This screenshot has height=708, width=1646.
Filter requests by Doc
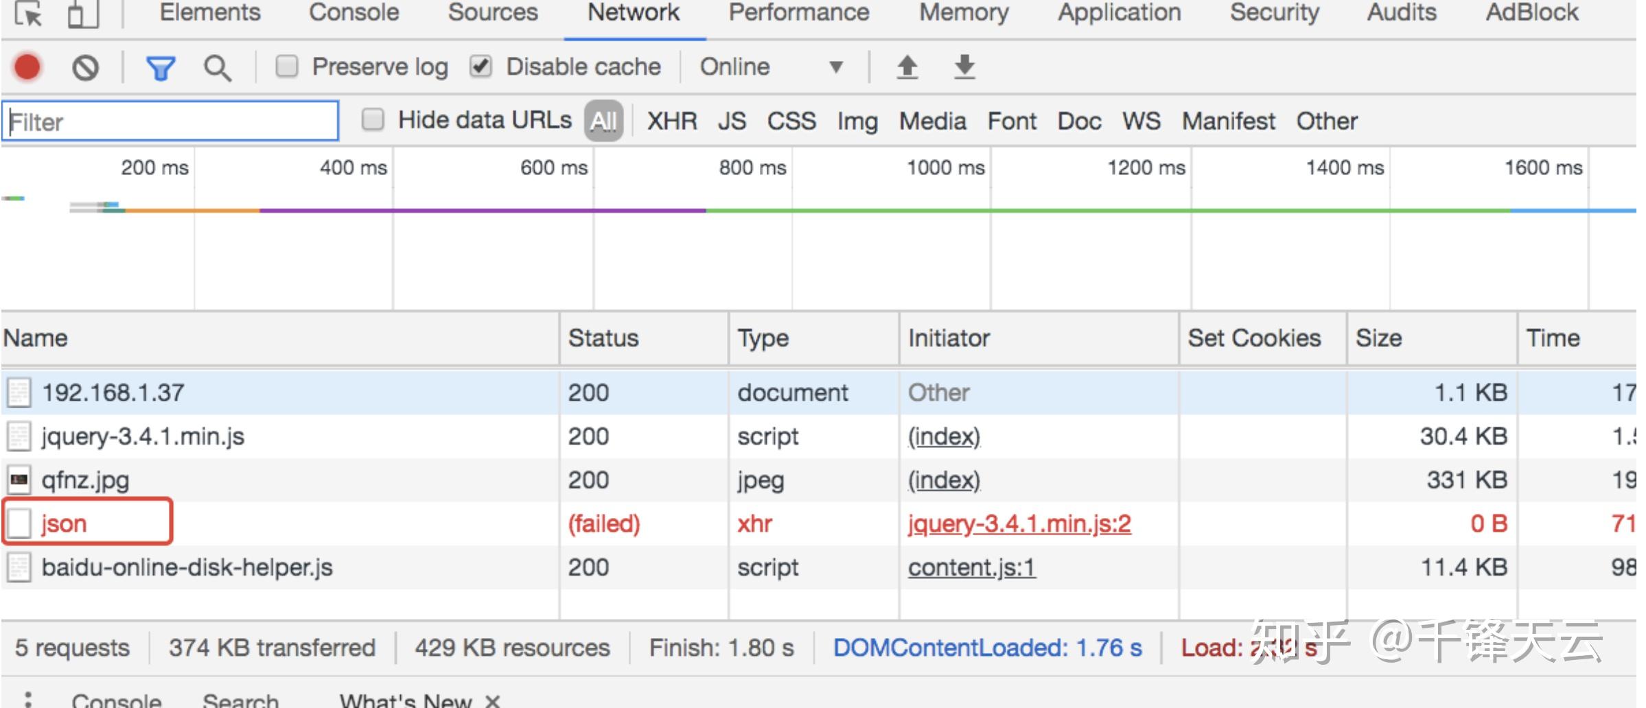[x=1079, y=121]
